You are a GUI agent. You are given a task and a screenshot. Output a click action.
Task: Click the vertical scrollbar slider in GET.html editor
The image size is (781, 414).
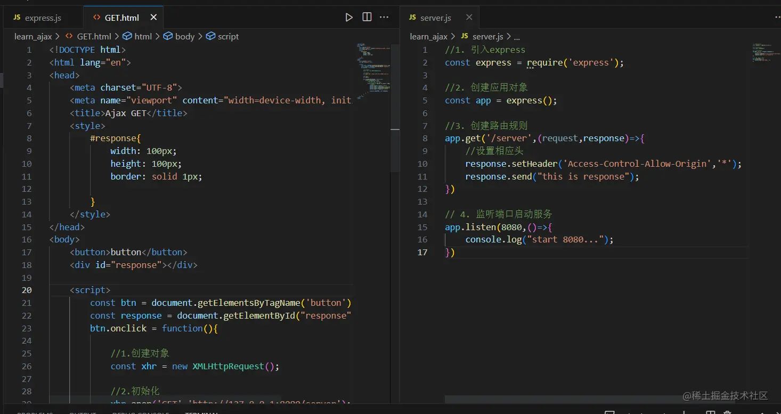[x=395, y=107]
